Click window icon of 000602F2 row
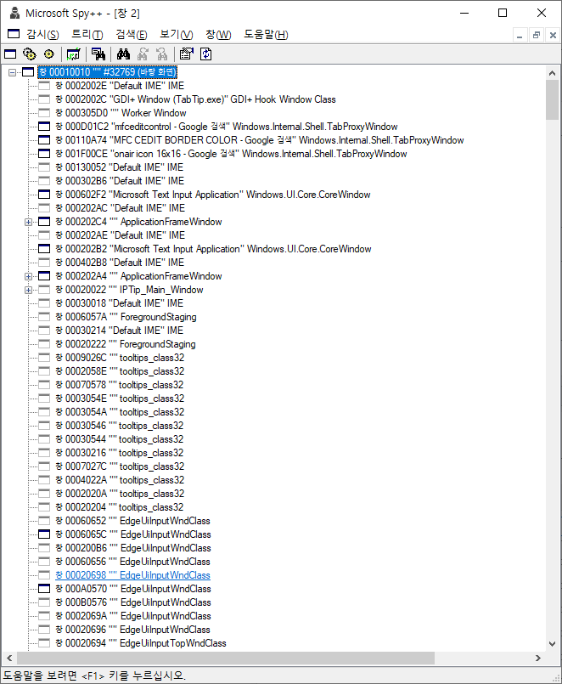562x684 pixels. (44, 195)
